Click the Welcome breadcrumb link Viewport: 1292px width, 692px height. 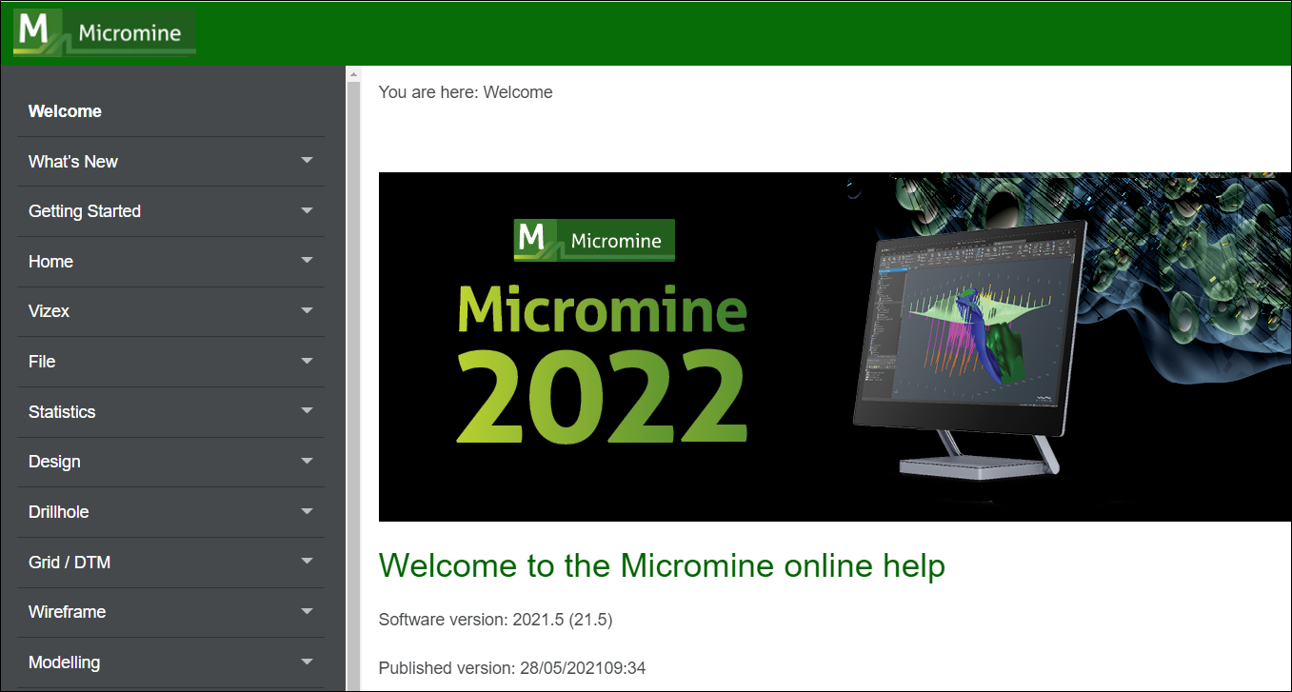[x=518, y=91]
